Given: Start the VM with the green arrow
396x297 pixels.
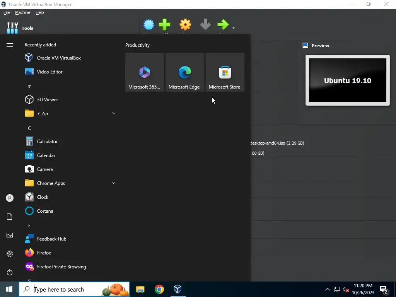Looking at the screenshot, I should 223,24.
